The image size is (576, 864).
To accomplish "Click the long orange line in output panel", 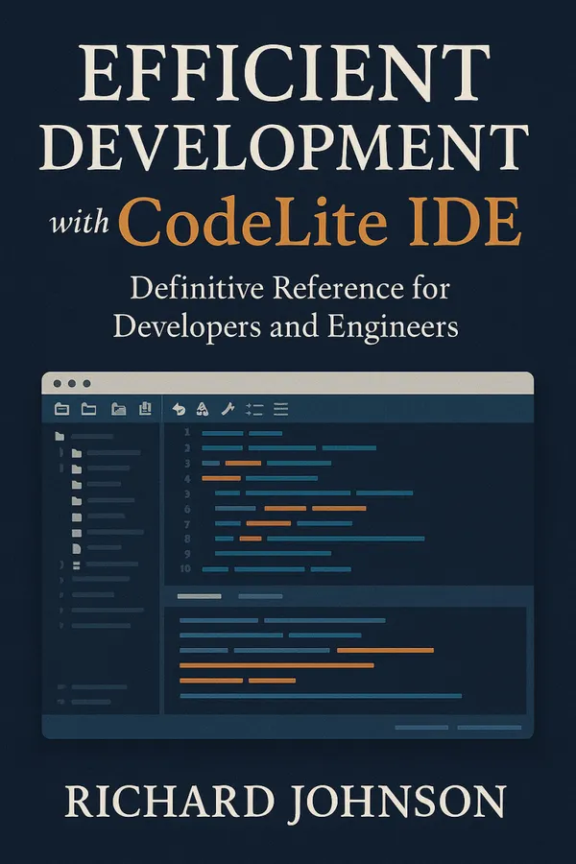I will (x=276, y=665).
